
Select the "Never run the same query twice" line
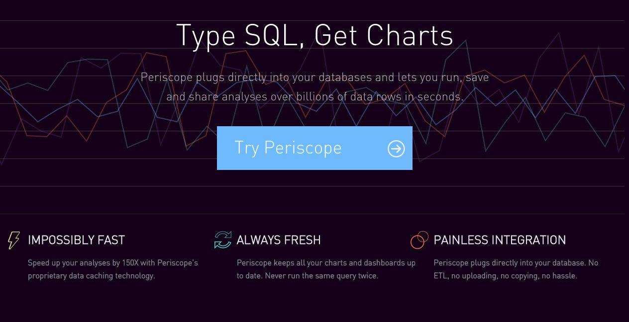tap(308, 275)
